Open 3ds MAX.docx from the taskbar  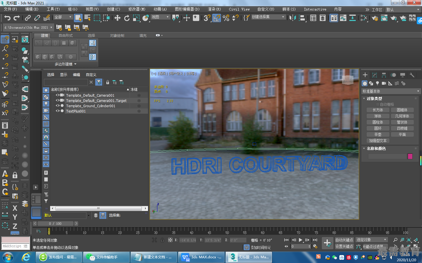[x=202, y=257]
